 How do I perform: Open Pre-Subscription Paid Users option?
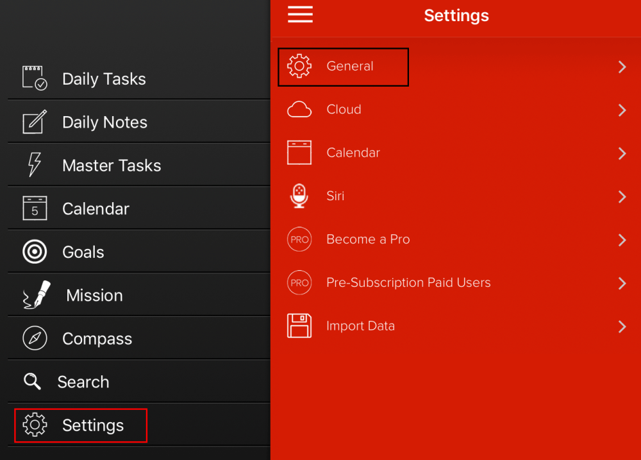(x=408, y=282)
